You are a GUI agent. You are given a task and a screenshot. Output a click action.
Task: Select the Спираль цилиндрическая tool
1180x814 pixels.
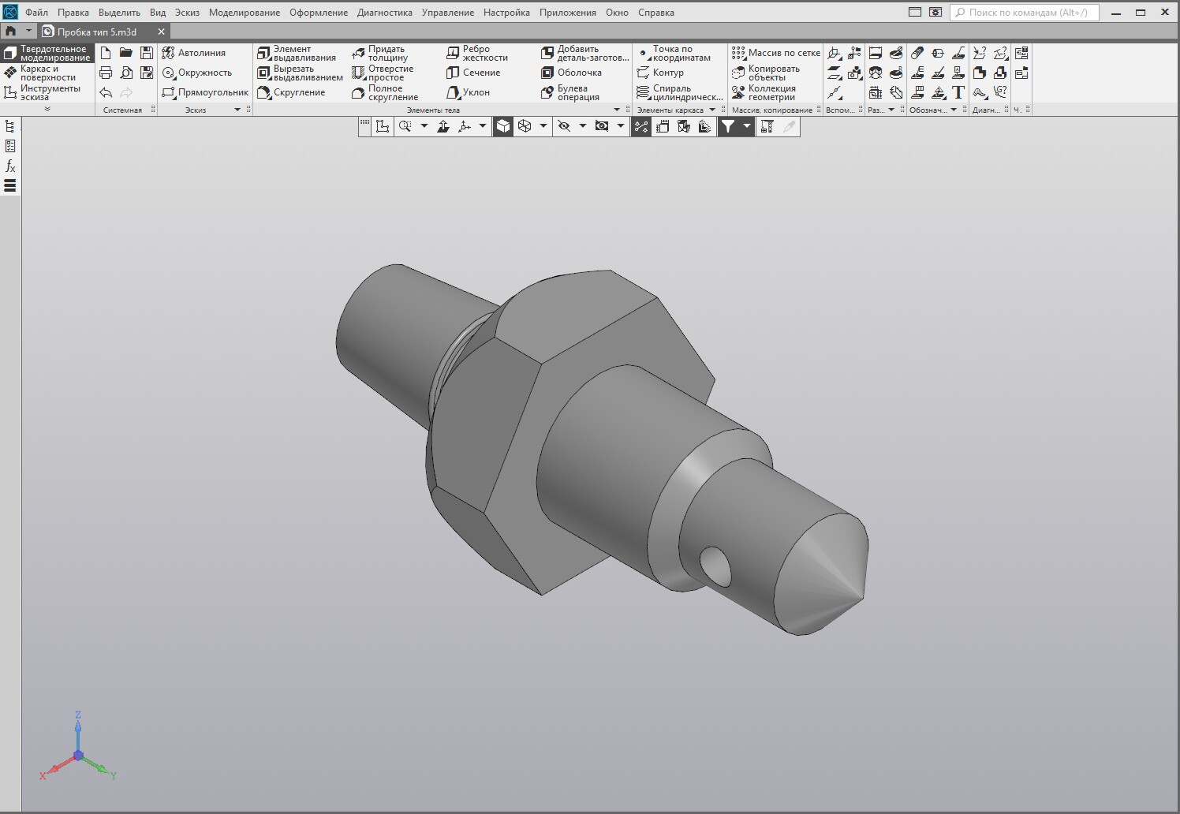pyautogui.click(x=680, y=93)
